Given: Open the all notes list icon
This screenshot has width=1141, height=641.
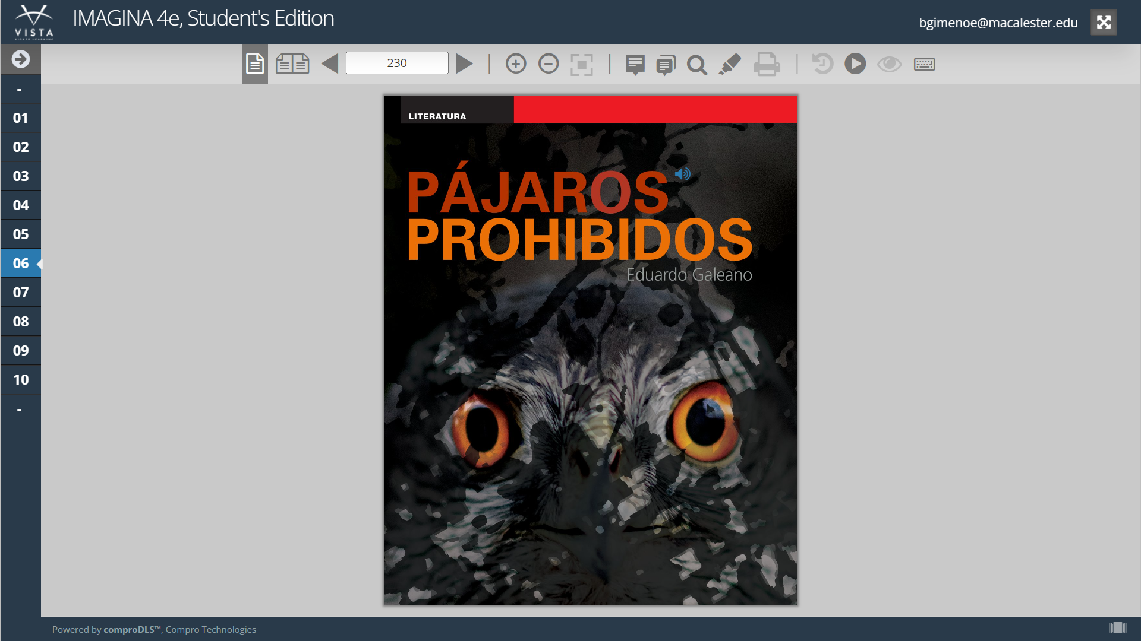Looking at the screenshot, I should (666, 64).
